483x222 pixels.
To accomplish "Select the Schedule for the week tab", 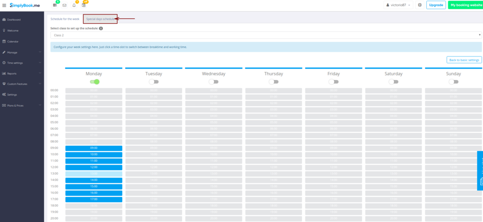I will coord(65,19).
